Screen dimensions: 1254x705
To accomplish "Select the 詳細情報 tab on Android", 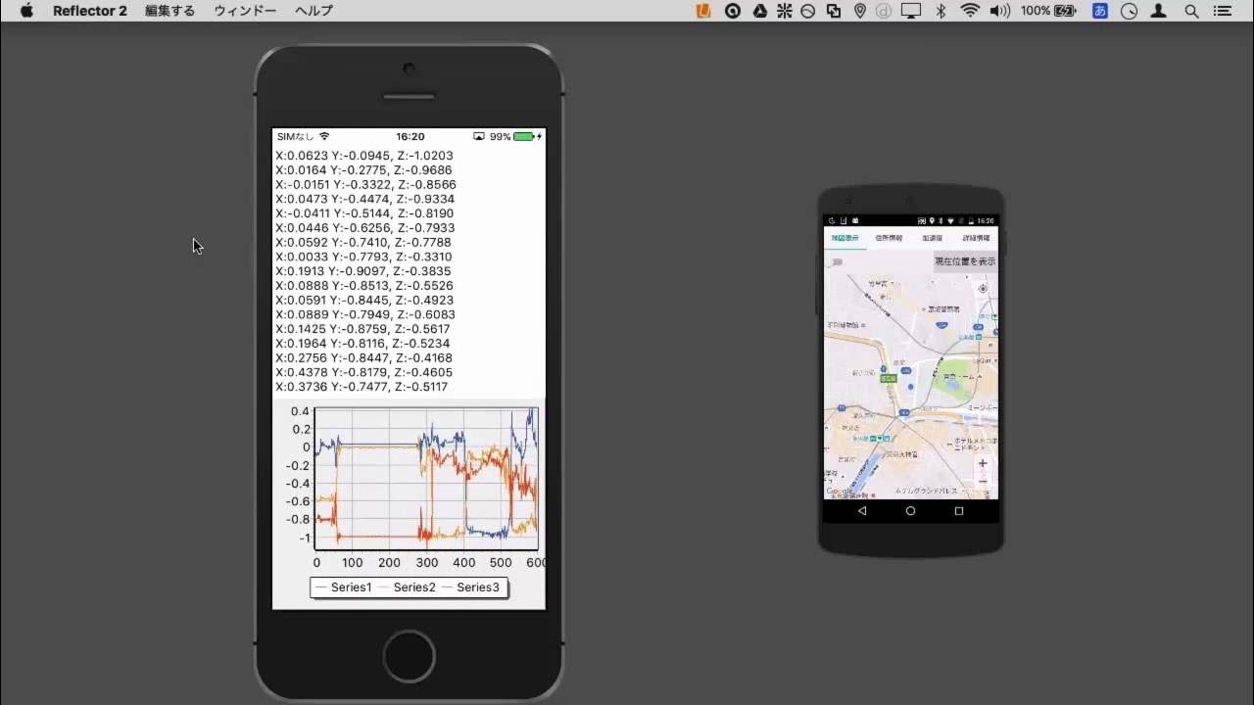I will [976, 238].
